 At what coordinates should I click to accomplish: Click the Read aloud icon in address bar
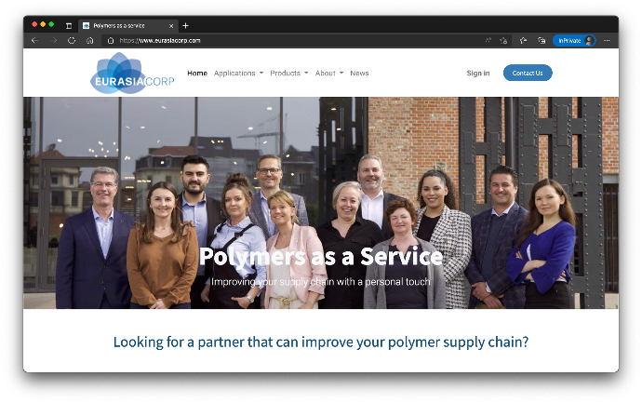point(488,41)
